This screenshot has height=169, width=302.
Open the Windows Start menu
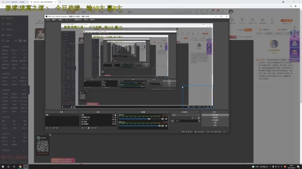3,166
